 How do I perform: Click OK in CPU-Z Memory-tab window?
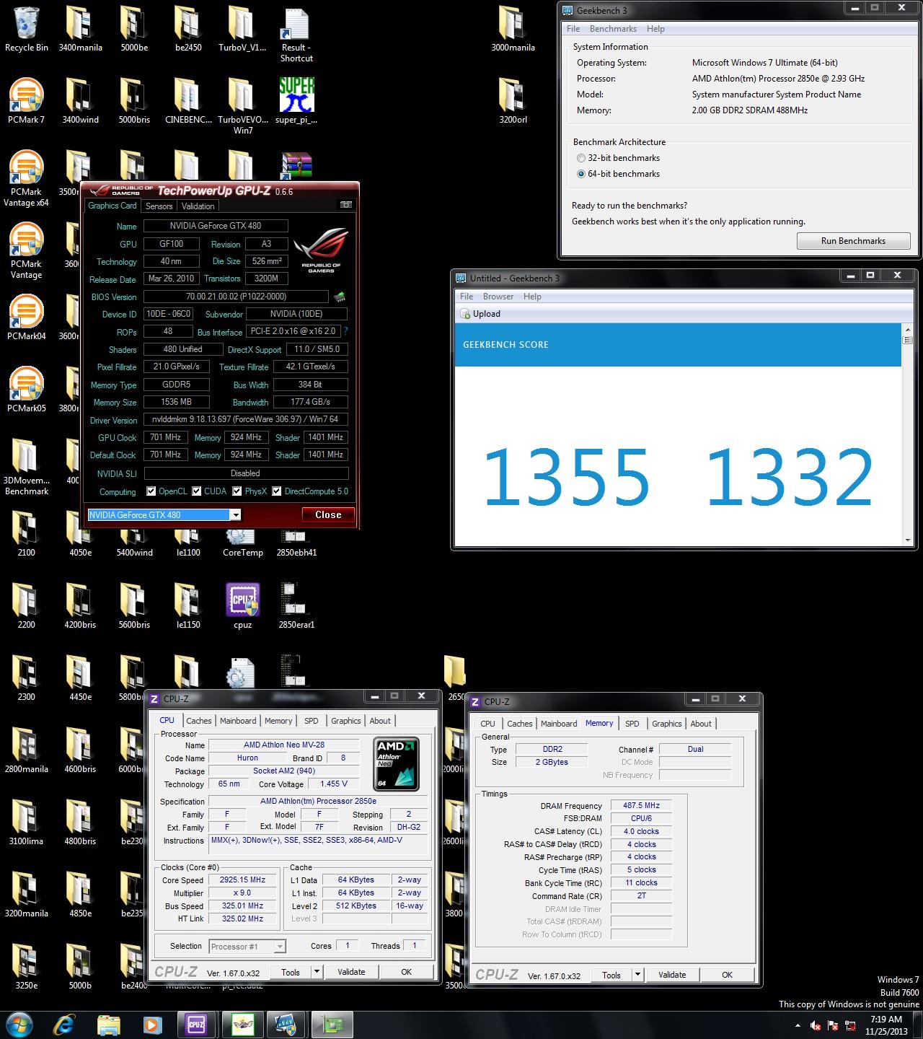pyautogui.click(x=727, y=975)
